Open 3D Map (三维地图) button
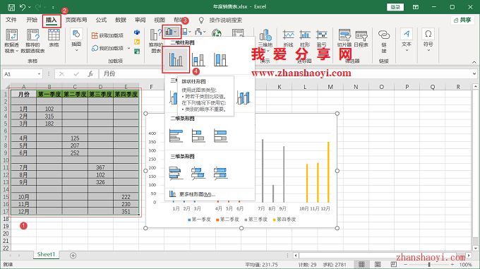 tap(265, 40)
